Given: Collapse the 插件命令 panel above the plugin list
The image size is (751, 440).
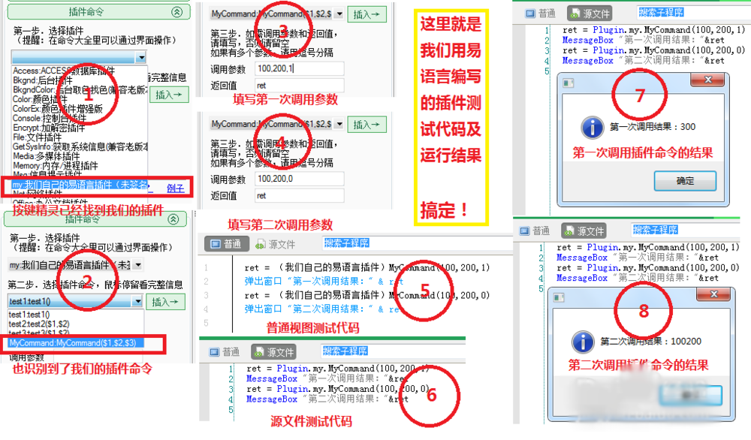Looking at the screenshot, I should coord(177,12).
